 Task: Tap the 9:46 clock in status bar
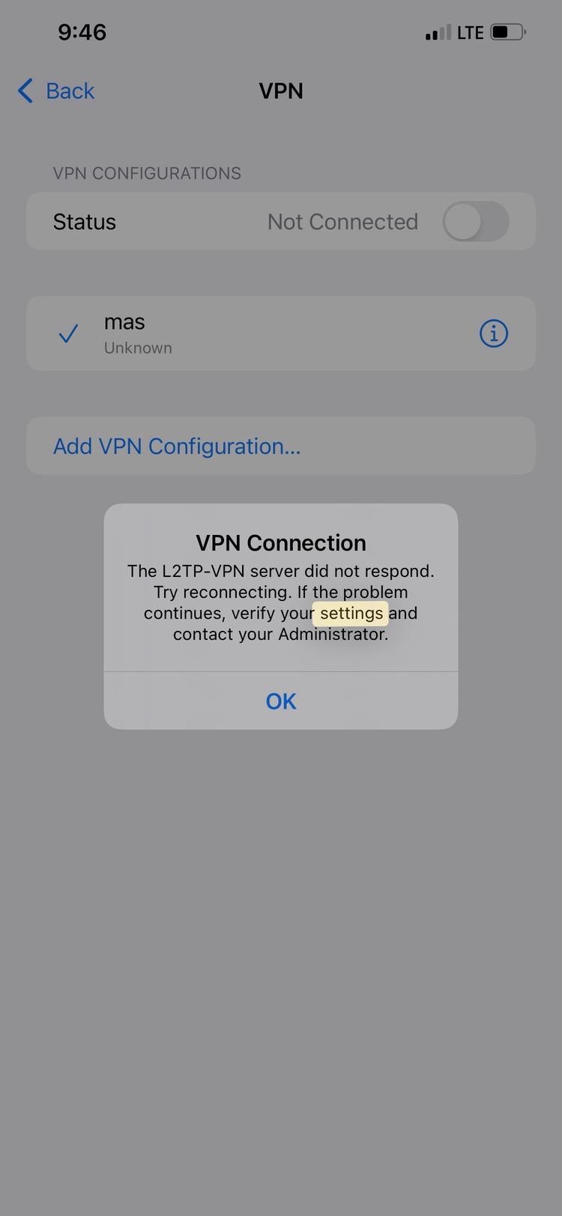tap(82, 32)
